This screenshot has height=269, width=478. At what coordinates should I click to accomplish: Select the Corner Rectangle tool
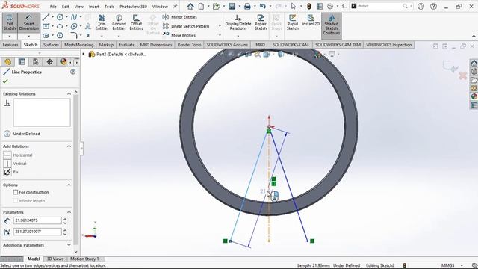point(46,27)
